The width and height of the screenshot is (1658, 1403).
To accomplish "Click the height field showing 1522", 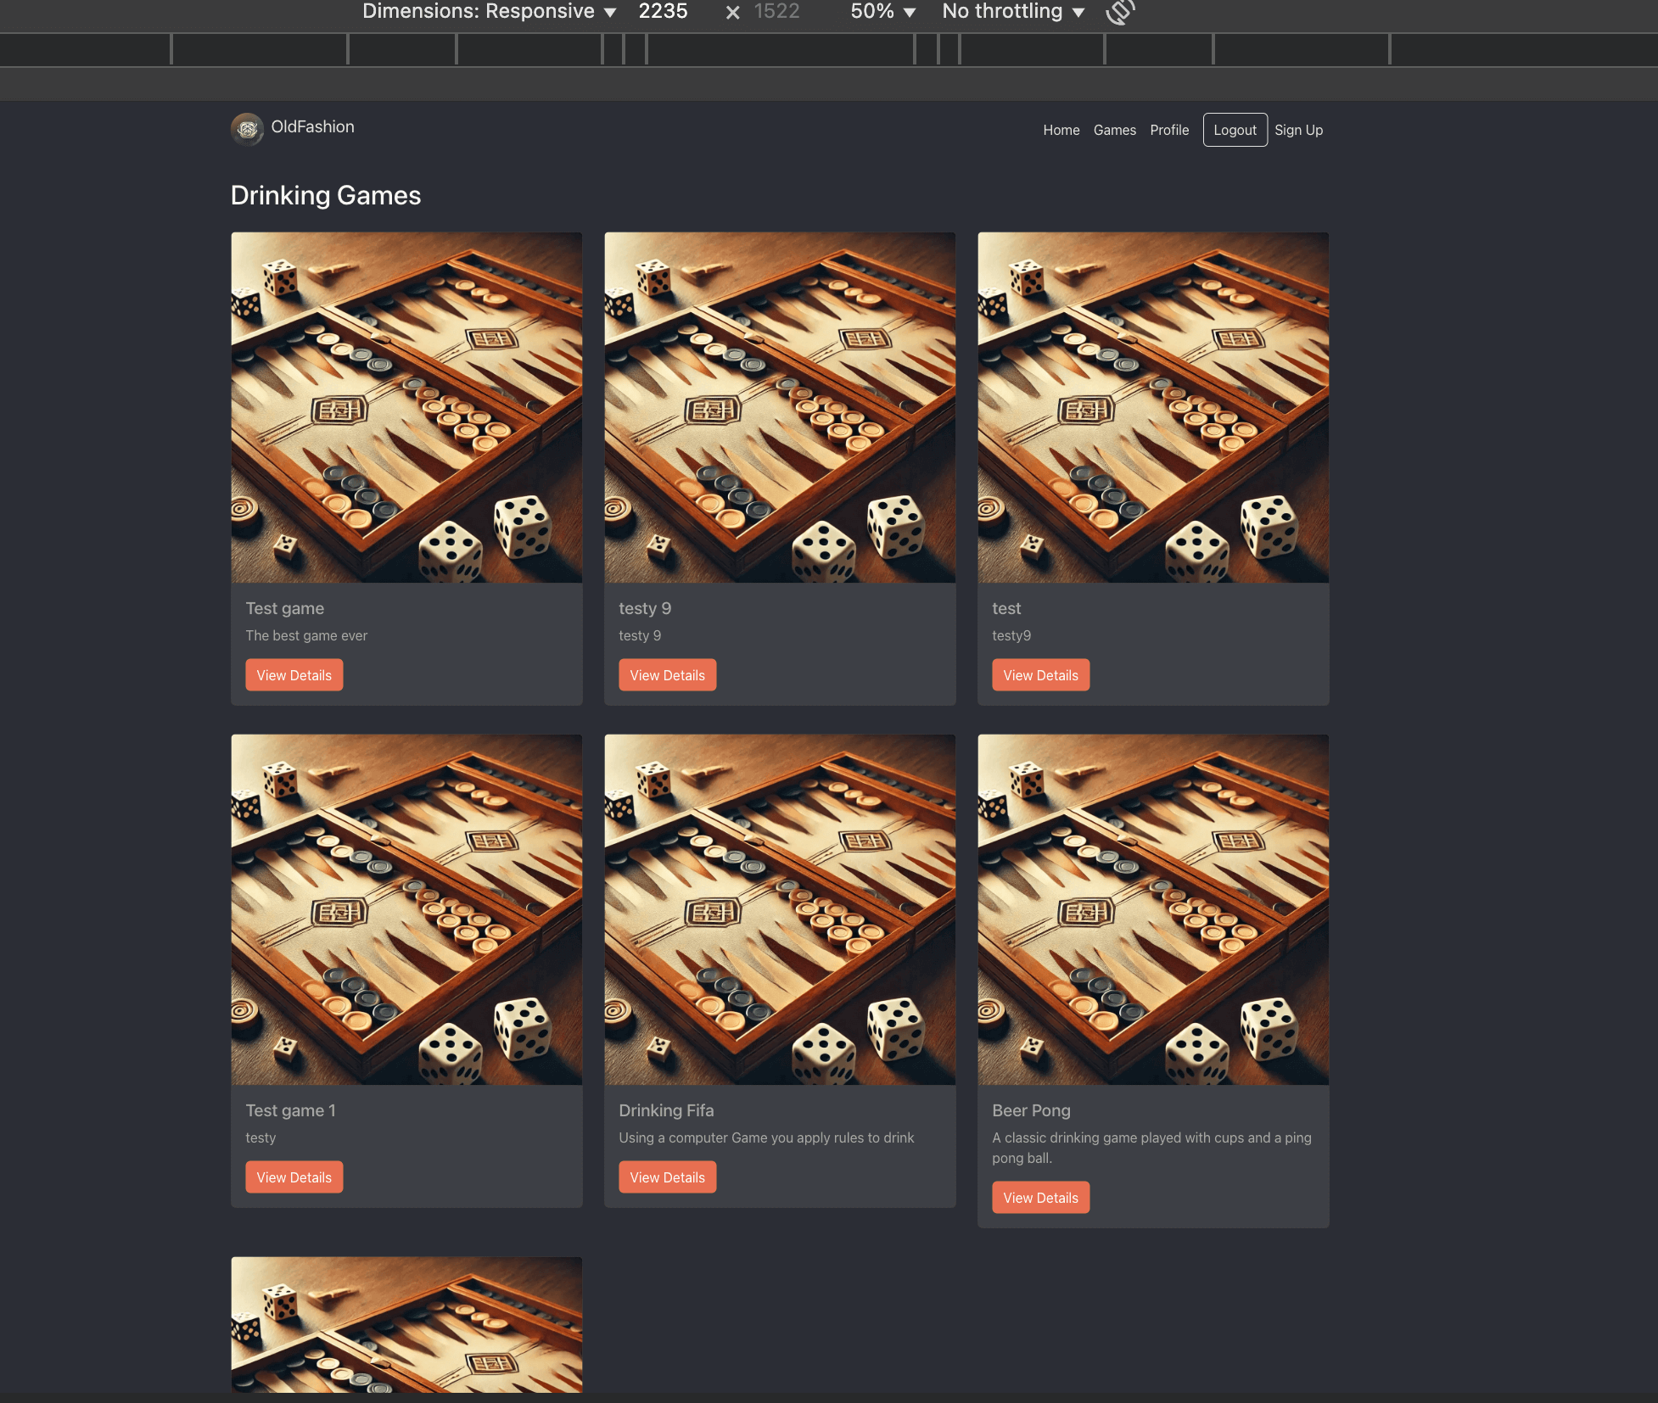I will pos(777,11).
